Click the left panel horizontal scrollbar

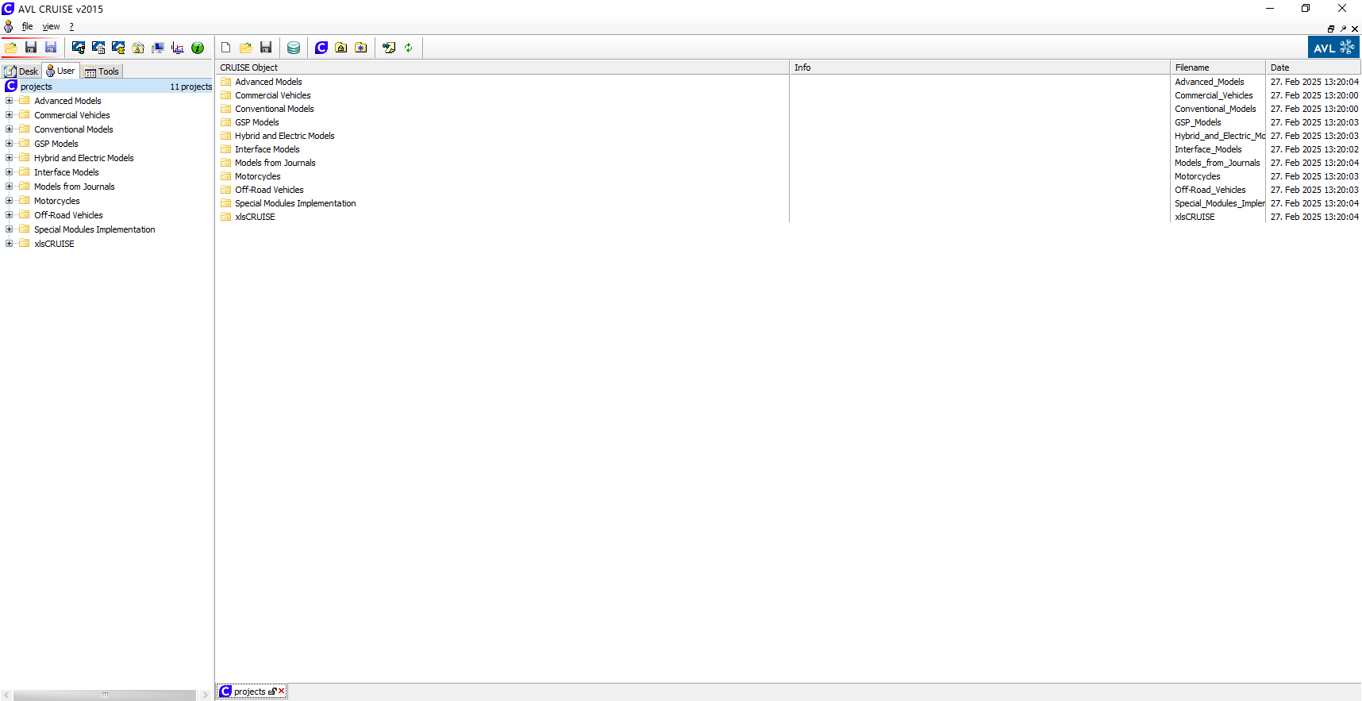pos(104,695)
